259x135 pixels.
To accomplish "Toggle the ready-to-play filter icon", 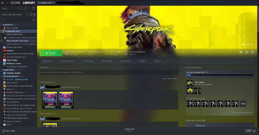I will [34, 15].
